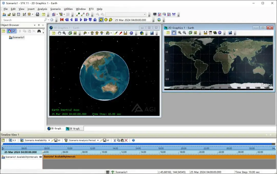Click the play forward animation arrow

pyautogui.click(x=81, y=20)
